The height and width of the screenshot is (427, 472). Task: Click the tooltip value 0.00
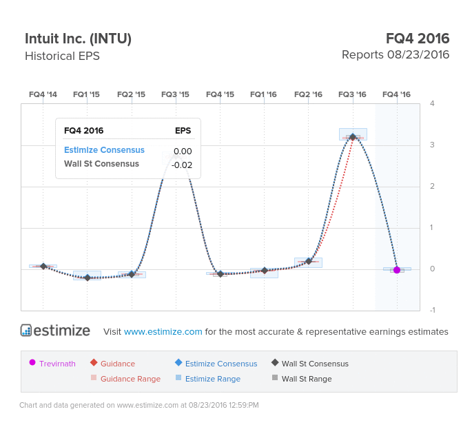pos(183,152)
